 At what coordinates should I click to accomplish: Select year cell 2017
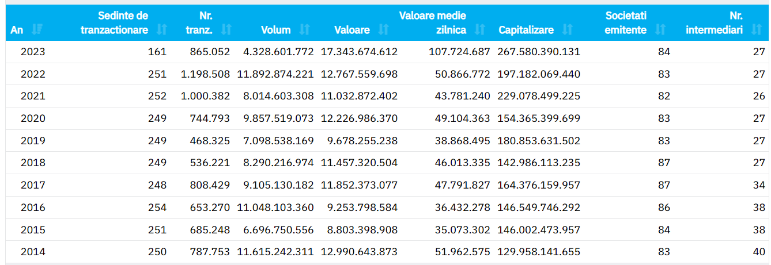33,185
